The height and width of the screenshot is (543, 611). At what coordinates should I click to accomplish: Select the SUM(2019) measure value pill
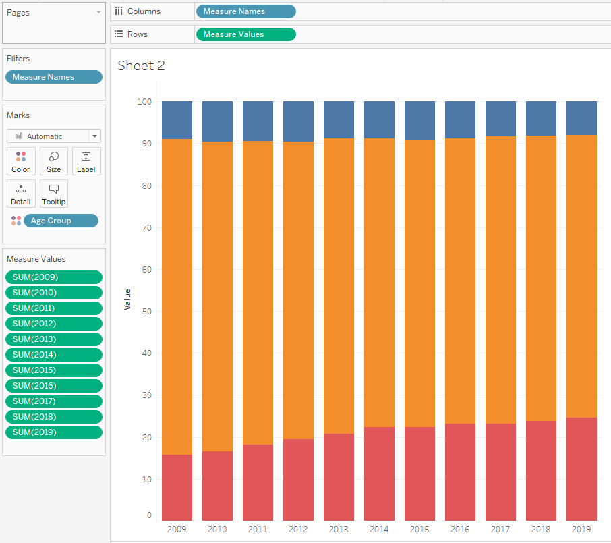(54, 432)
